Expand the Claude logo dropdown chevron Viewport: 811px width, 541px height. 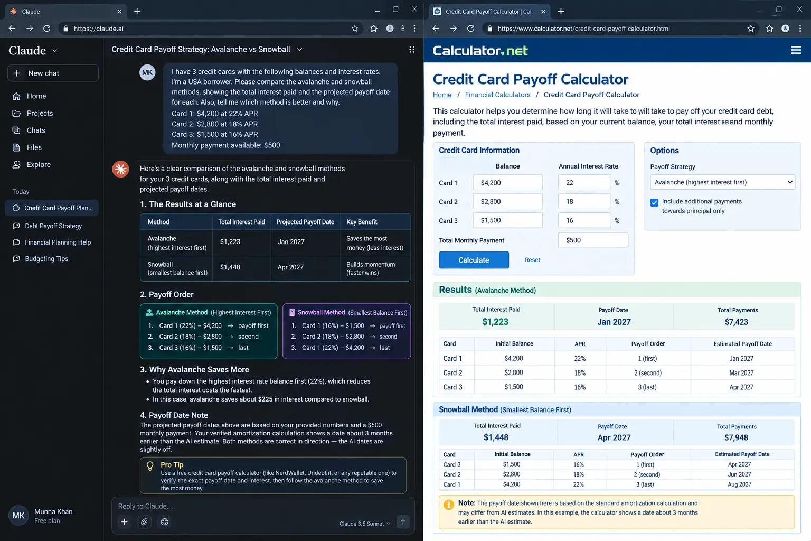click(55, 51)
